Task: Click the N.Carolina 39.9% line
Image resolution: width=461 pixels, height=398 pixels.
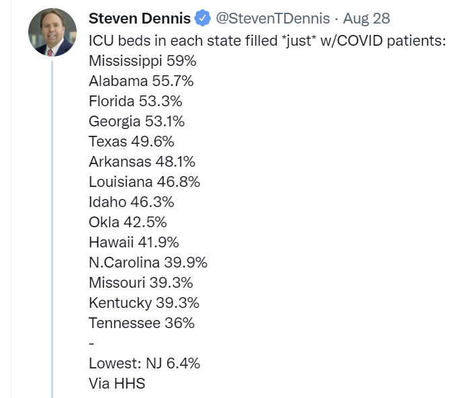Action: point(148,262)
